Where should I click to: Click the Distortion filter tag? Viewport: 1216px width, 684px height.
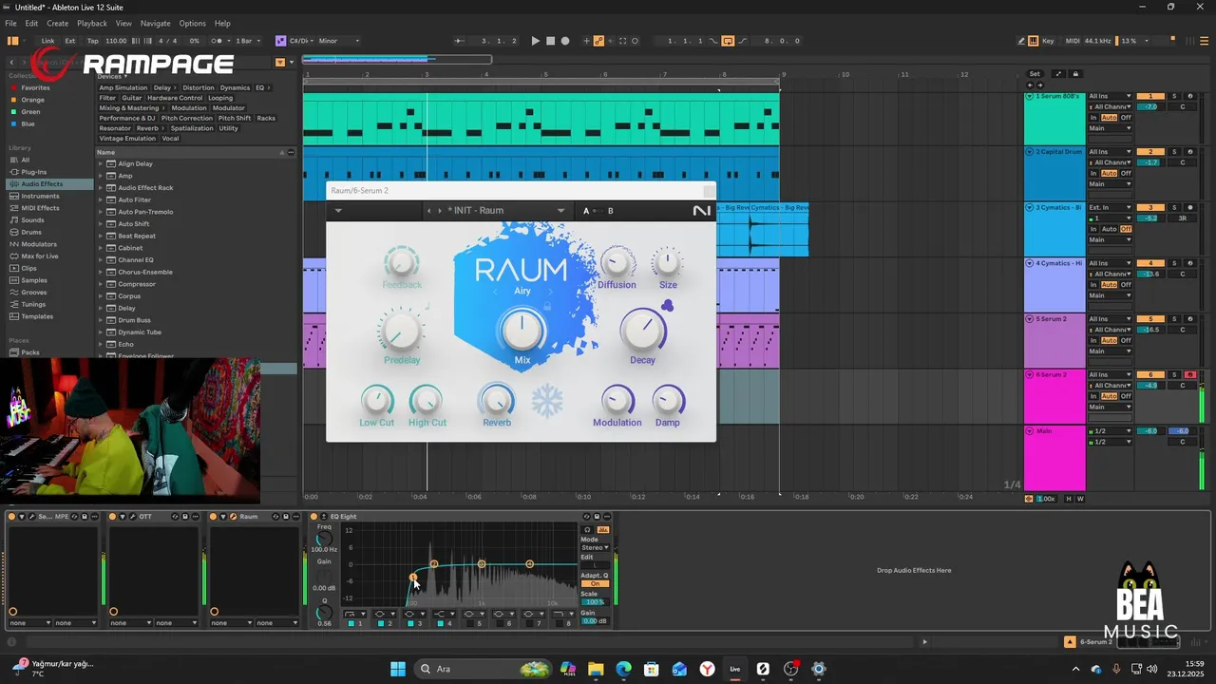pyautogui.click(x=199, y=87)
